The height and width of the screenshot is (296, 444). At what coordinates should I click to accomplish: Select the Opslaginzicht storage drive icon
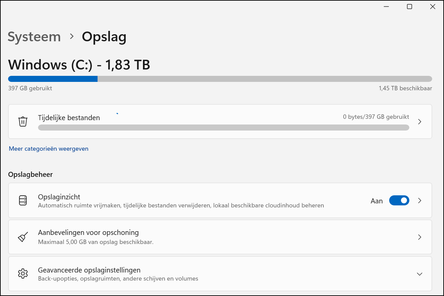click(23, 200)
